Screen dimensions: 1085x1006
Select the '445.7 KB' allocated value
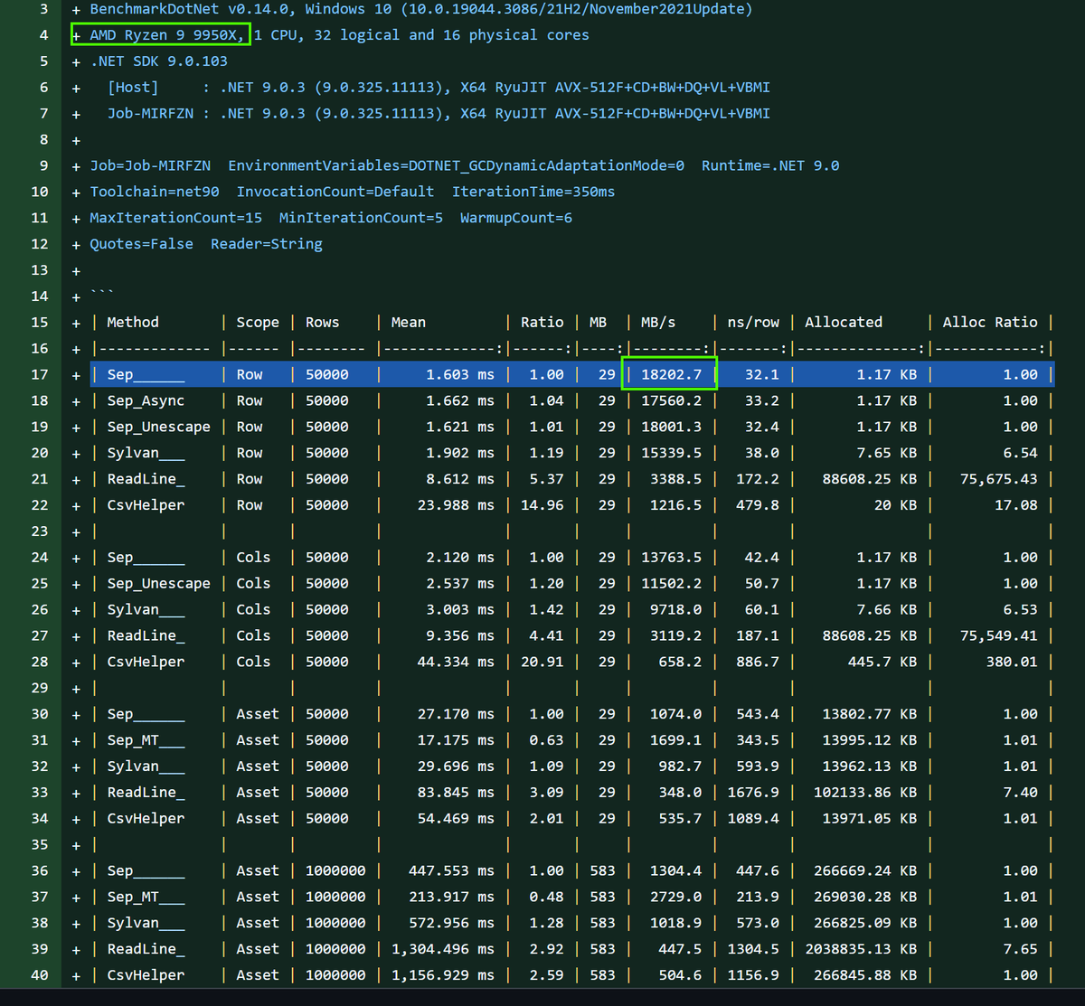(882, 662)
